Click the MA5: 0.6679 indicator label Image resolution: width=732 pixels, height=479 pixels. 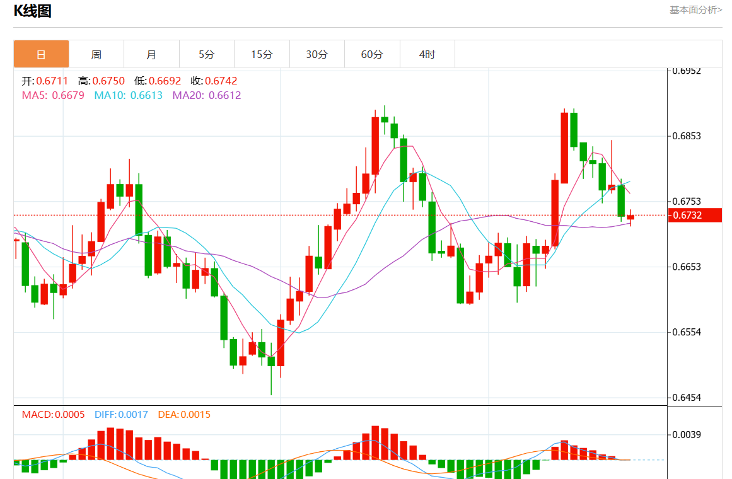(53, 95)
